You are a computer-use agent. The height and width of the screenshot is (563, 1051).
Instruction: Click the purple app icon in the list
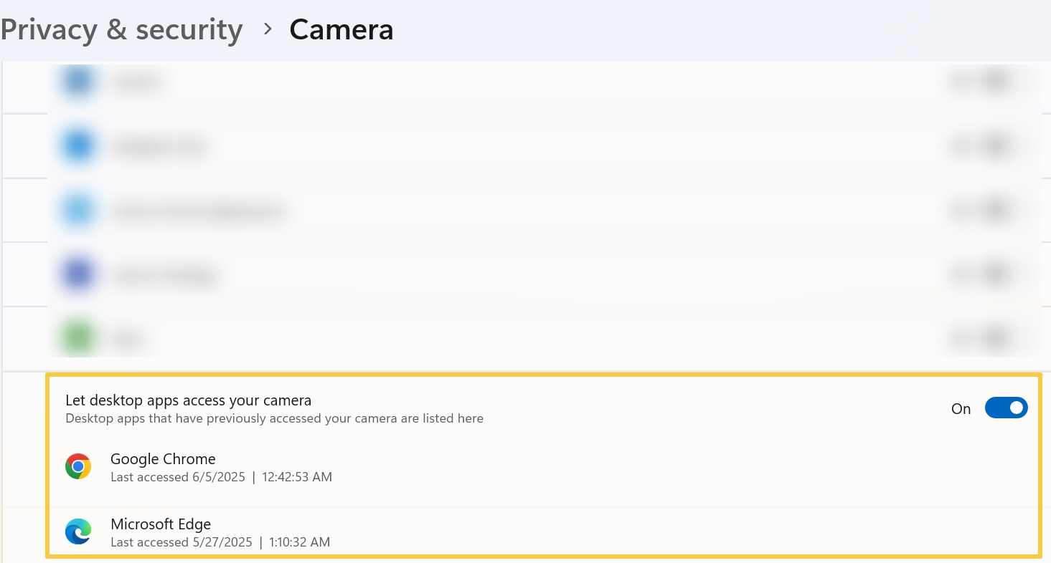click(77, 274)
